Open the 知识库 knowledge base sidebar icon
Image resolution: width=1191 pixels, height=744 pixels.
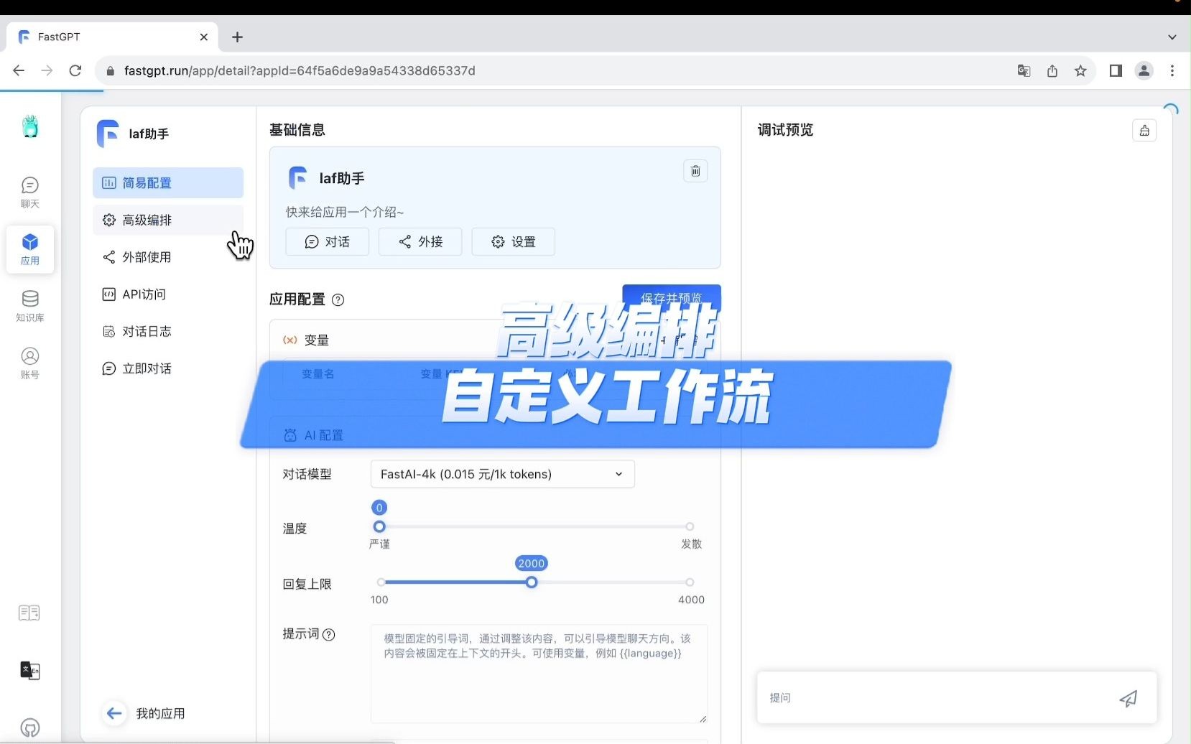point(29,306)
